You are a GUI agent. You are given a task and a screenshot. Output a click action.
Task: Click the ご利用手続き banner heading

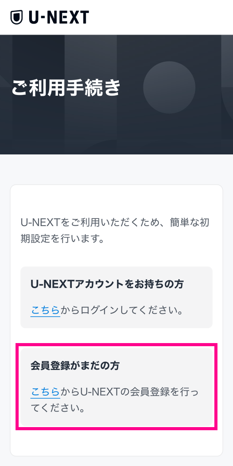point(66,88)
